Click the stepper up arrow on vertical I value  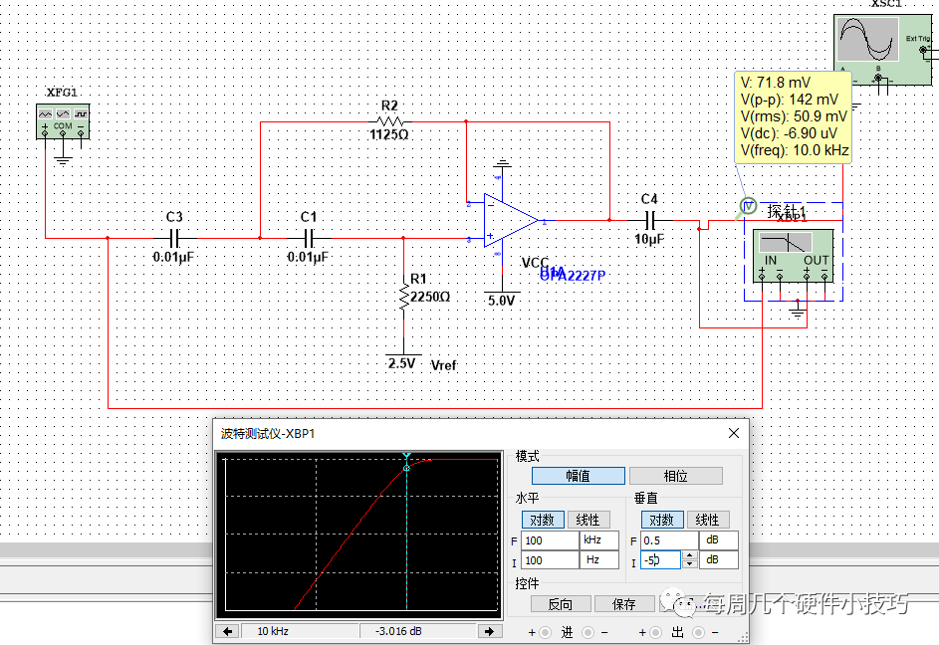click(x=688, y=555)
